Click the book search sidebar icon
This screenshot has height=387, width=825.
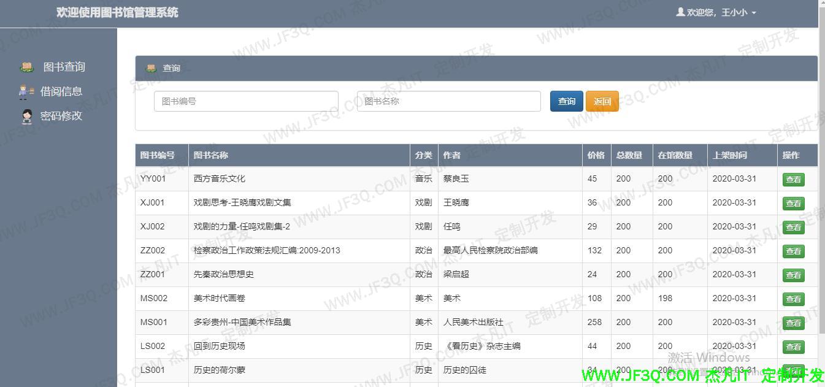coord(26,67)
